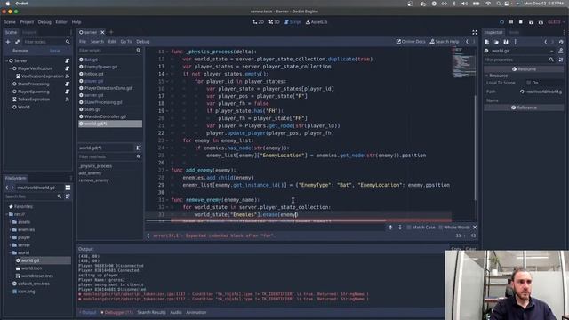
Task: Toggle FileSystem split view mode icon
Action: (68, 188)
